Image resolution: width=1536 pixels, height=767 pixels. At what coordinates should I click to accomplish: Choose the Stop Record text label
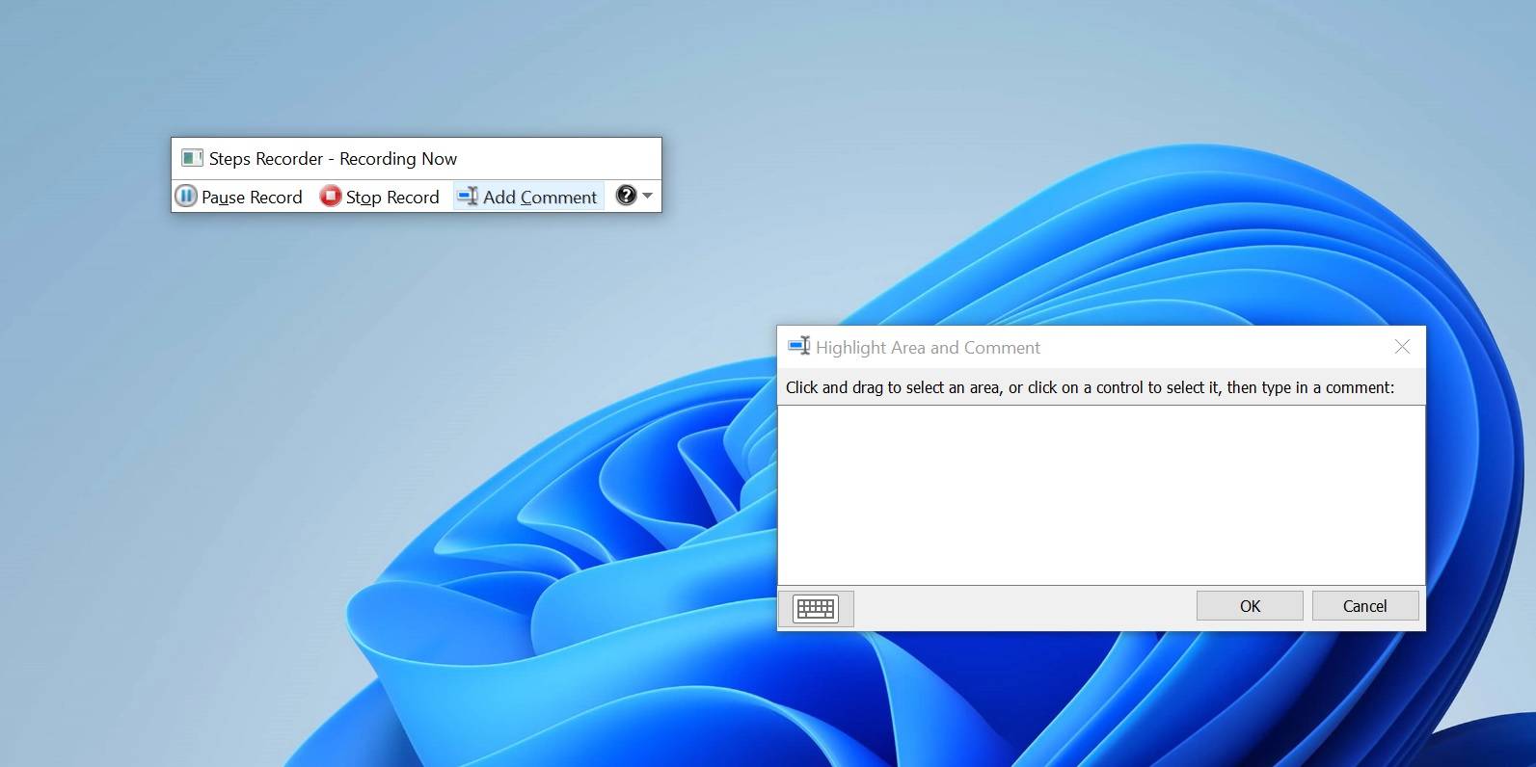(392, 198)
